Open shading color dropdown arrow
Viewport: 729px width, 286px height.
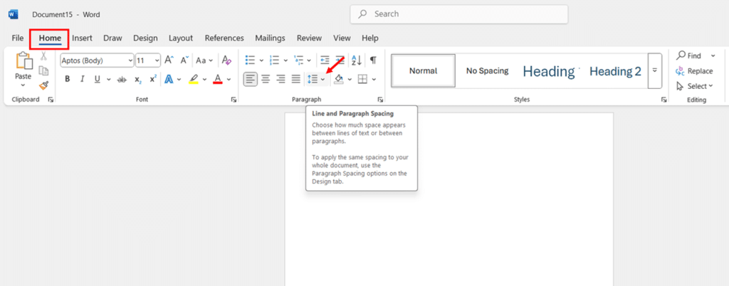click(x=350, y=80)
